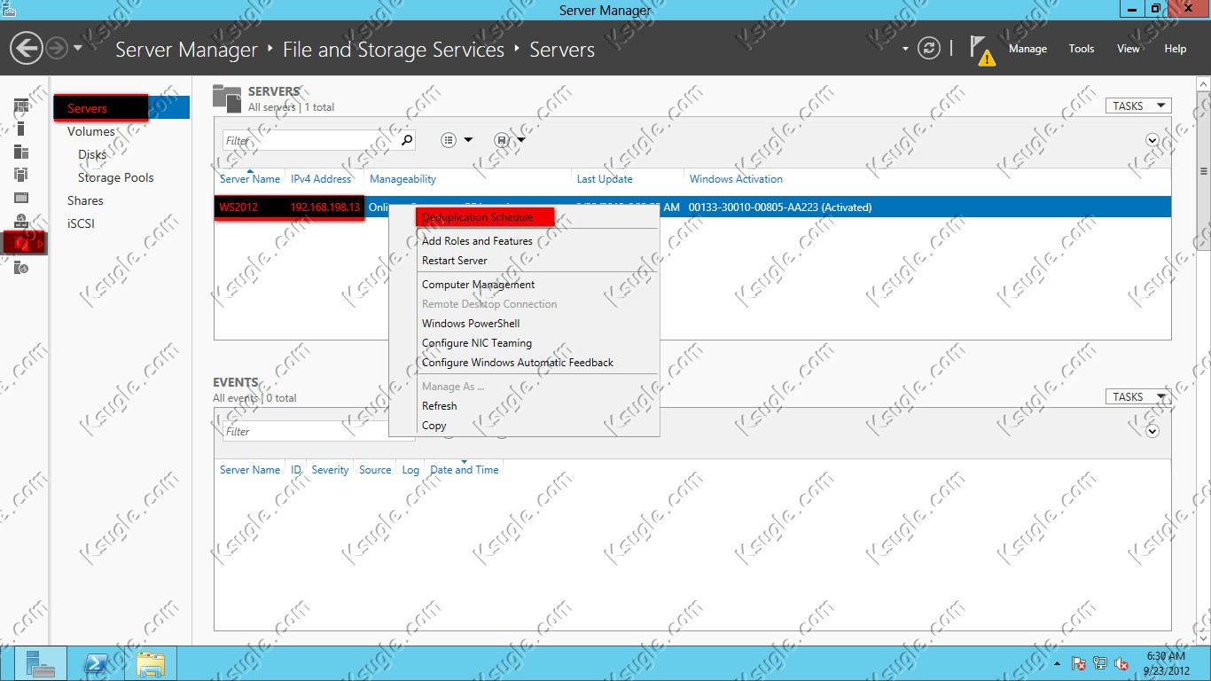
Task: Select the highlighted File and Storage Services icon
Action: coord(23,243)
